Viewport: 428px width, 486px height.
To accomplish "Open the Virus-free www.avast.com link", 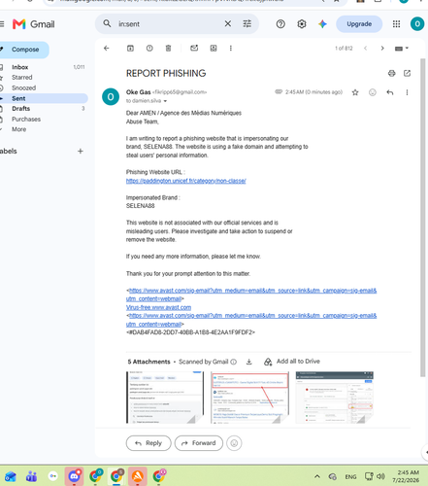I will [x=158, y=307].
